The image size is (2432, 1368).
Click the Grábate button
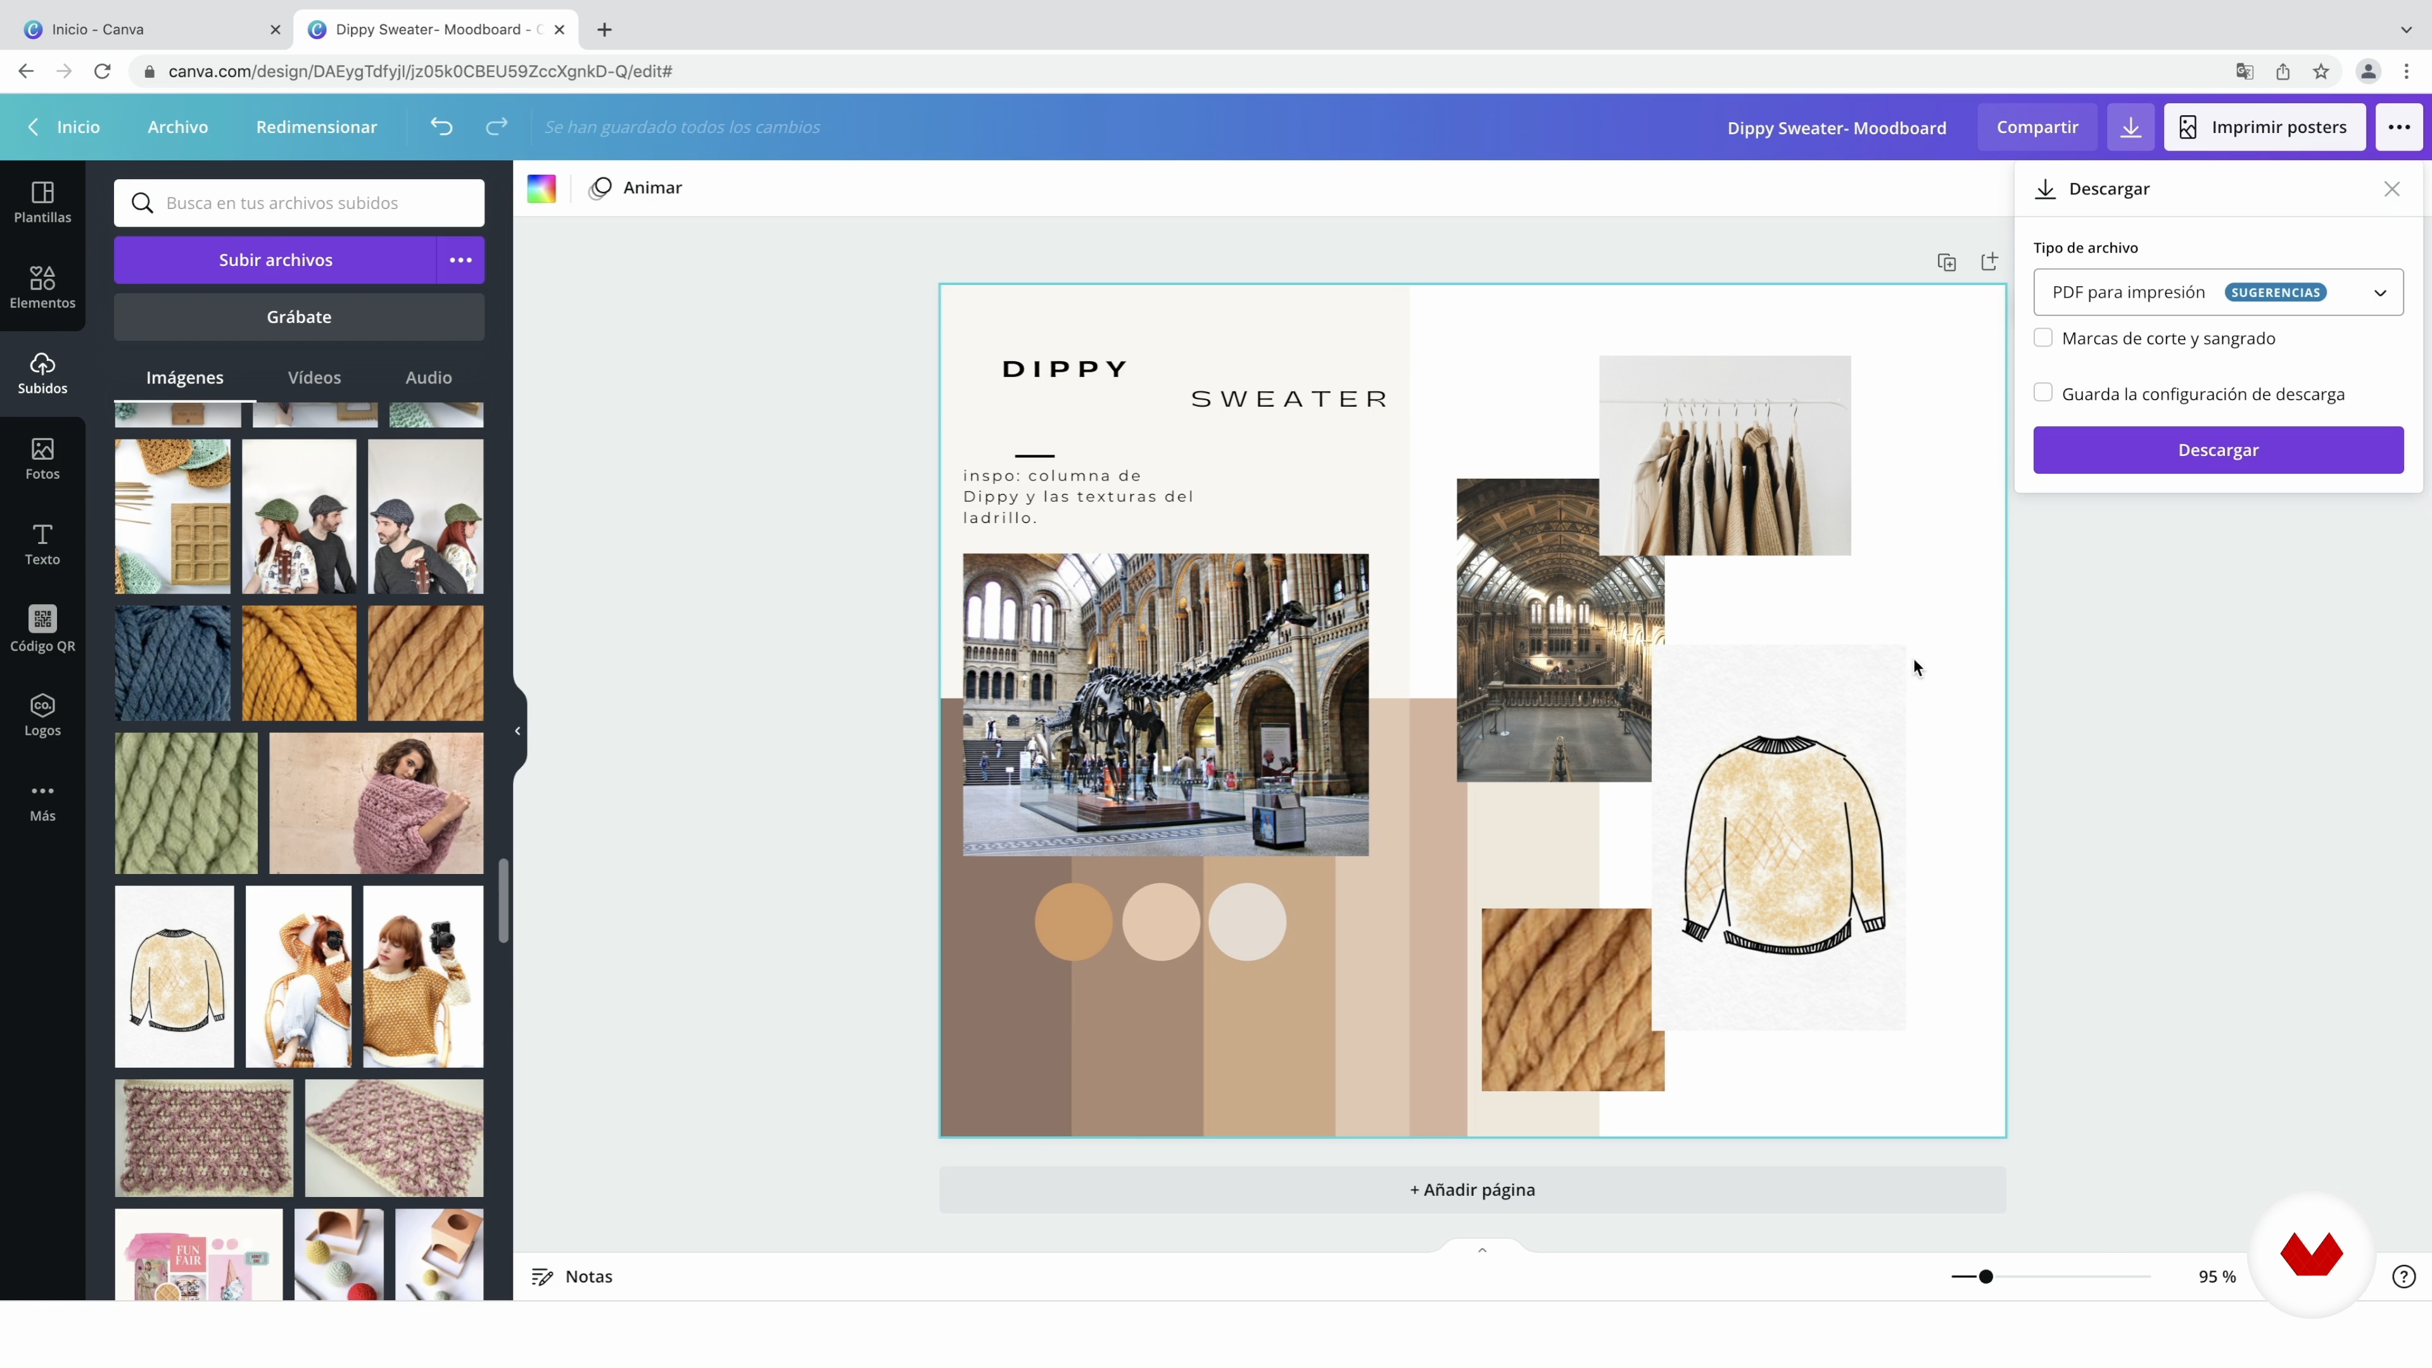coord(300,316)
